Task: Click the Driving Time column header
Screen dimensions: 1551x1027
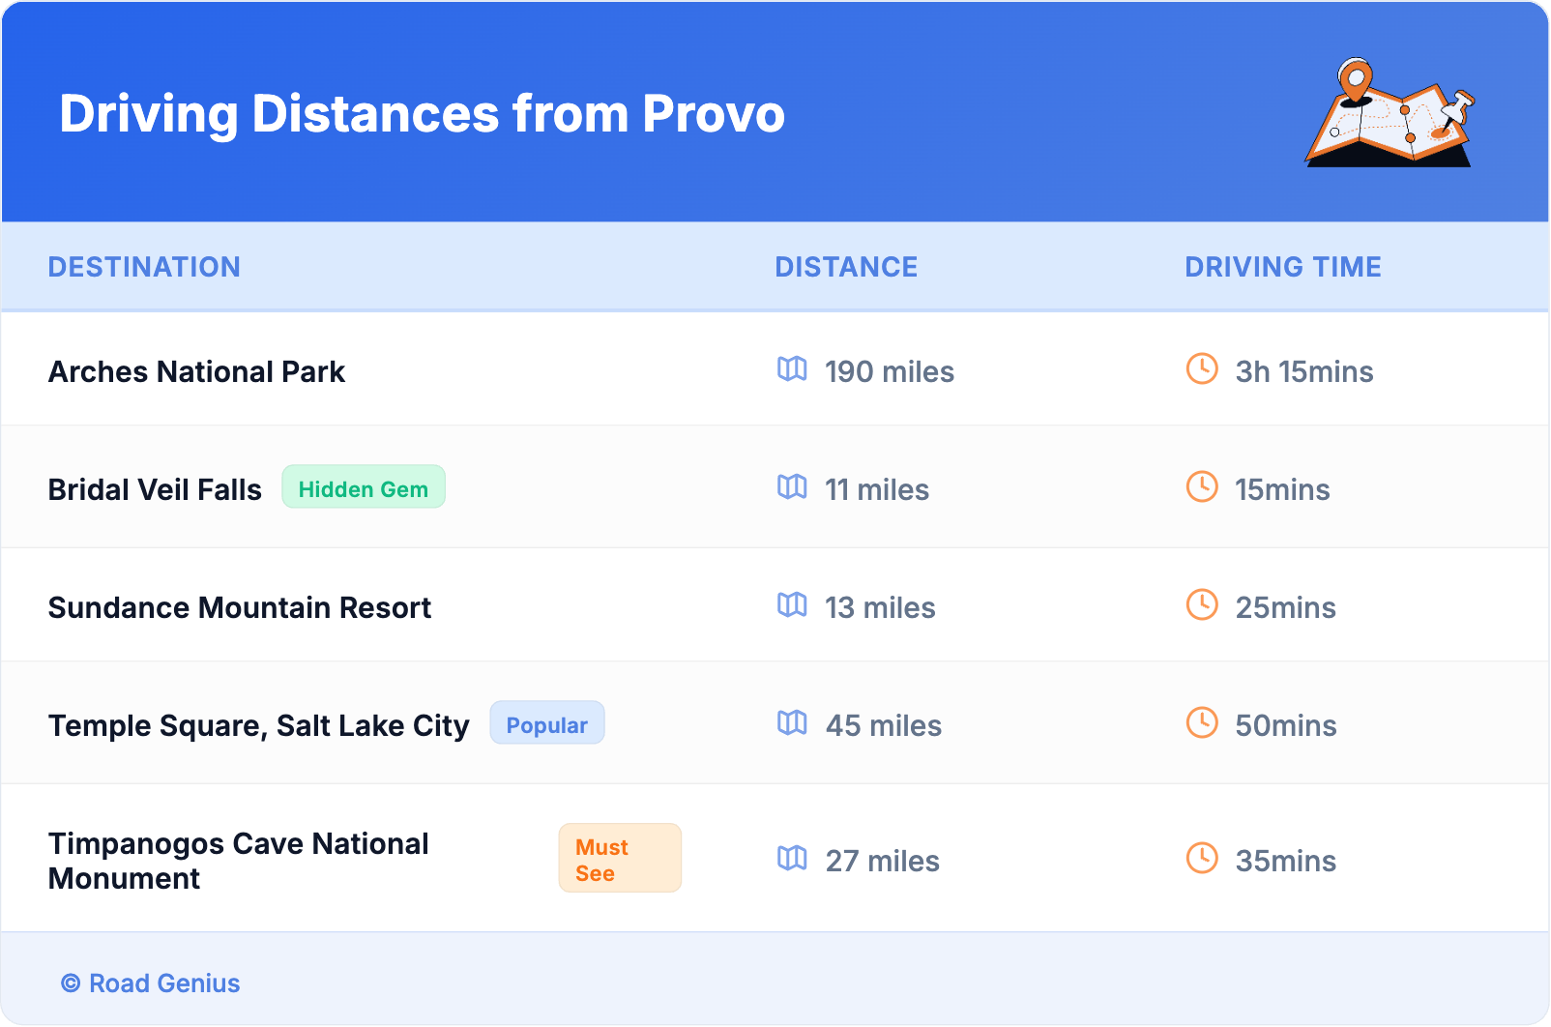Action: [1283, 267]
